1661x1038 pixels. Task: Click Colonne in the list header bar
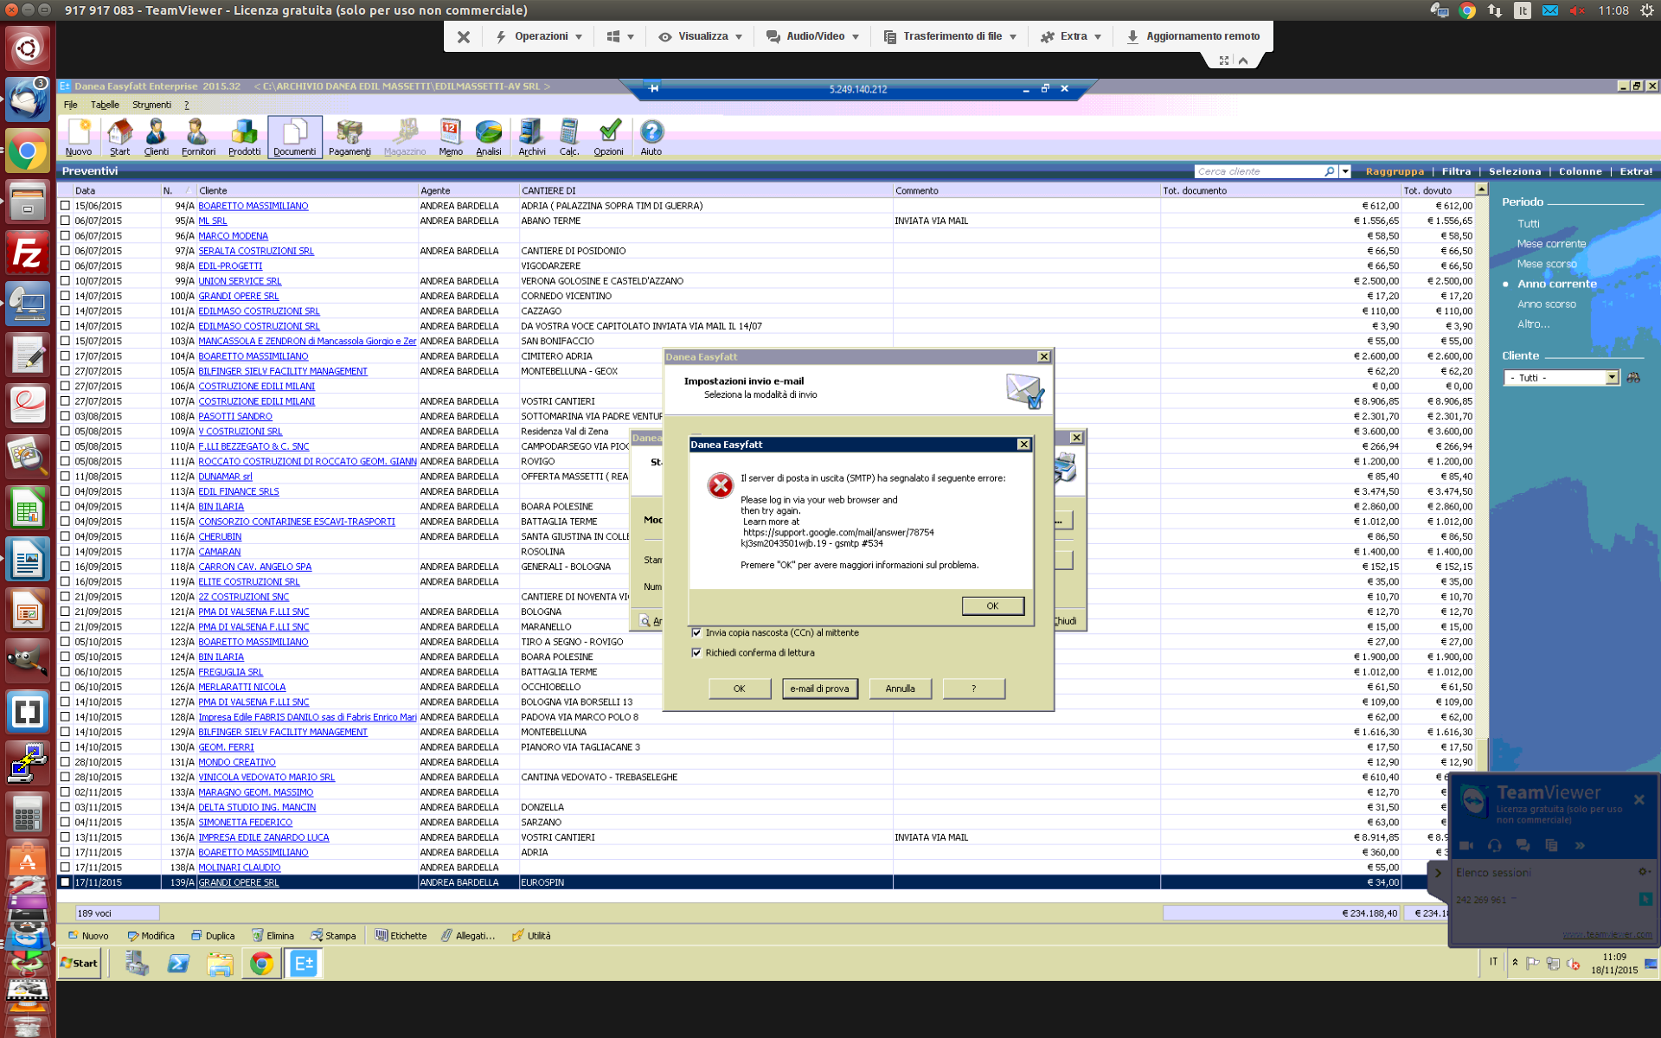(1581, 171)
